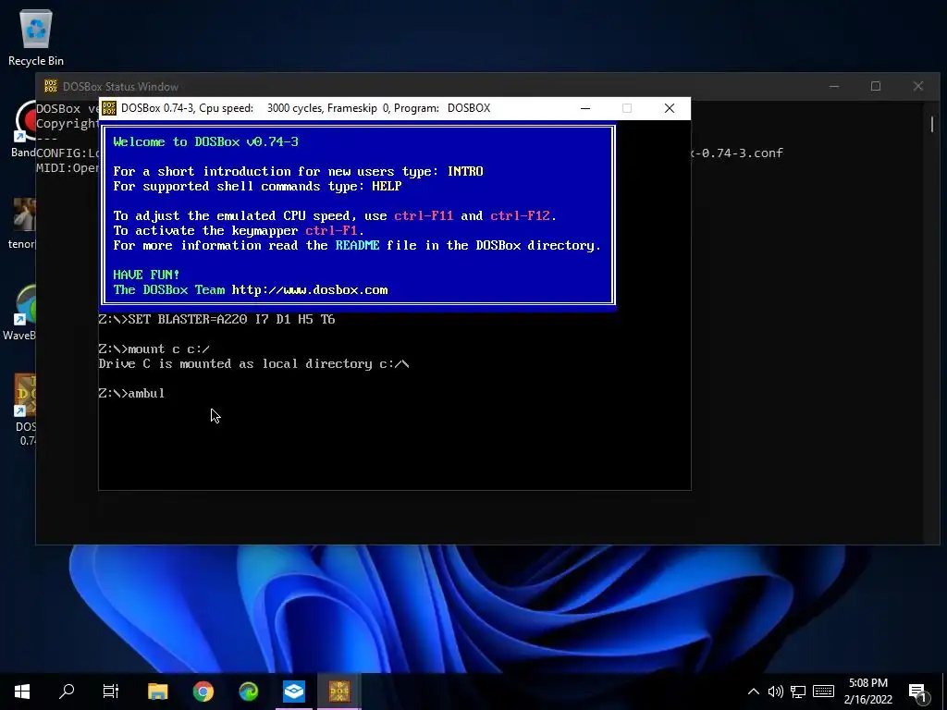Screen dimensions: 947x710
Task: Select the Wave desktop shortcut icon
Action: pyautogui.click(x=23, y=312)
